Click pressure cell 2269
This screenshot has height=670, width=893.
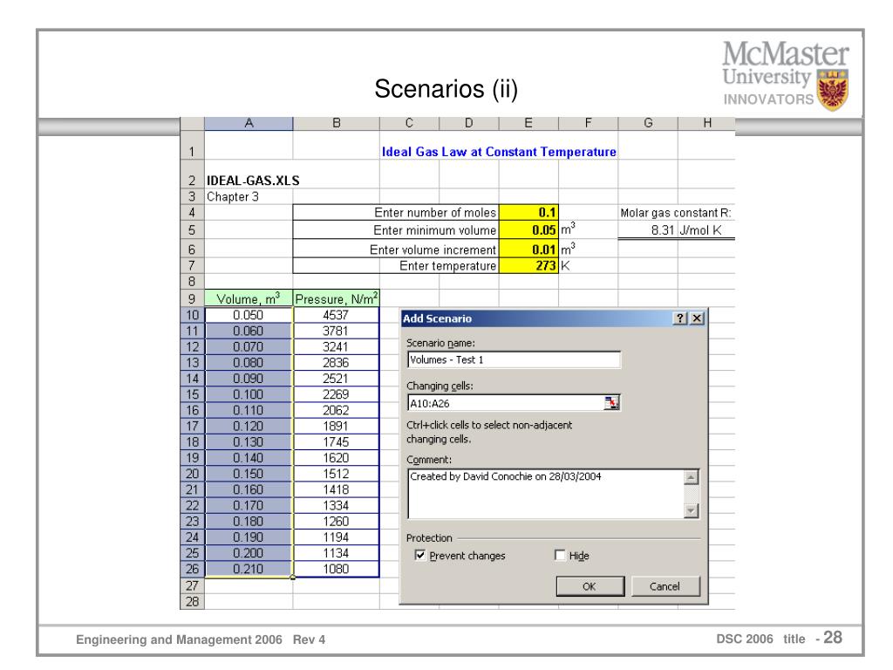click(x=337, y=394)
